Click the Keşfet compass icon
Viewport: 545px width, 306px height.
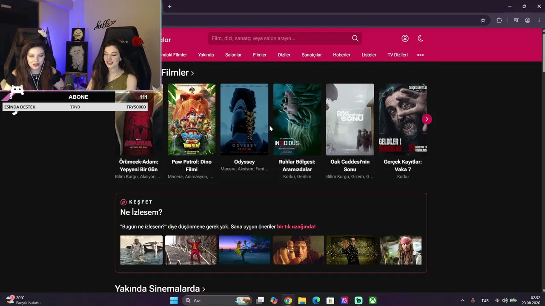tap(123, 202)
